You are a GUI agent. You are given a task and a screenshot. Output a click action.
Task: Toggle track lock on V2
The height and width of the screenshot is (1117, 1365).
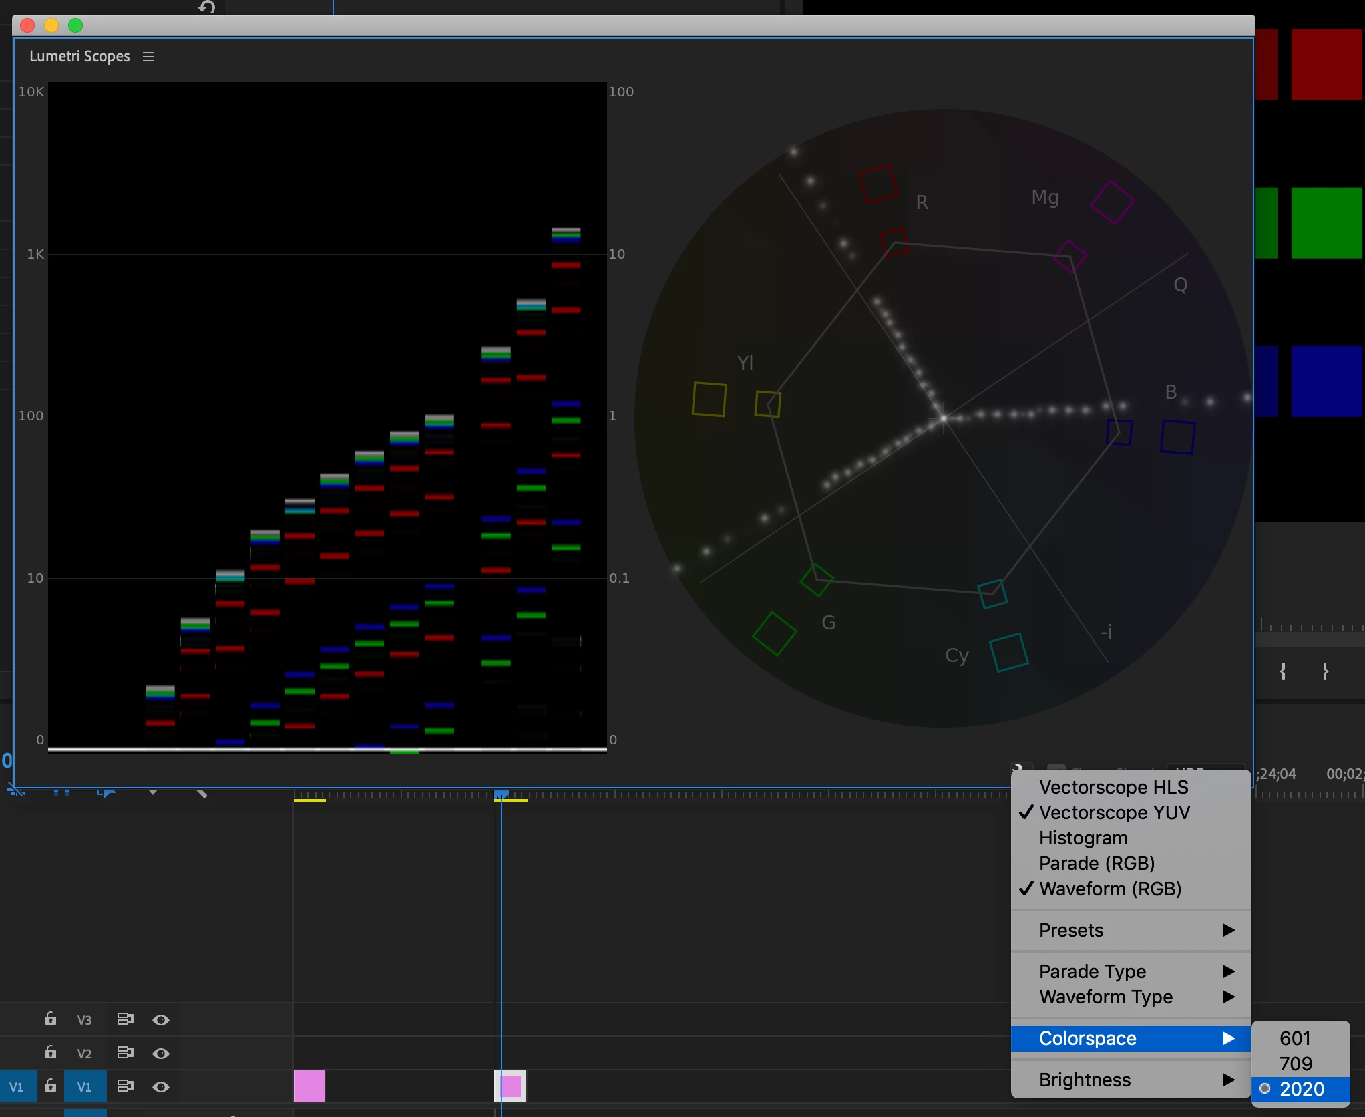click(x=51, y=1052)
